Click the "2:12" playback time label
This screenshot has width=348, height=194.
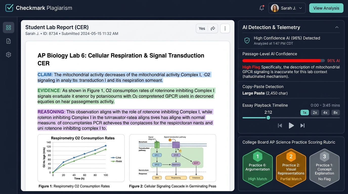click(x=268, y=112)
